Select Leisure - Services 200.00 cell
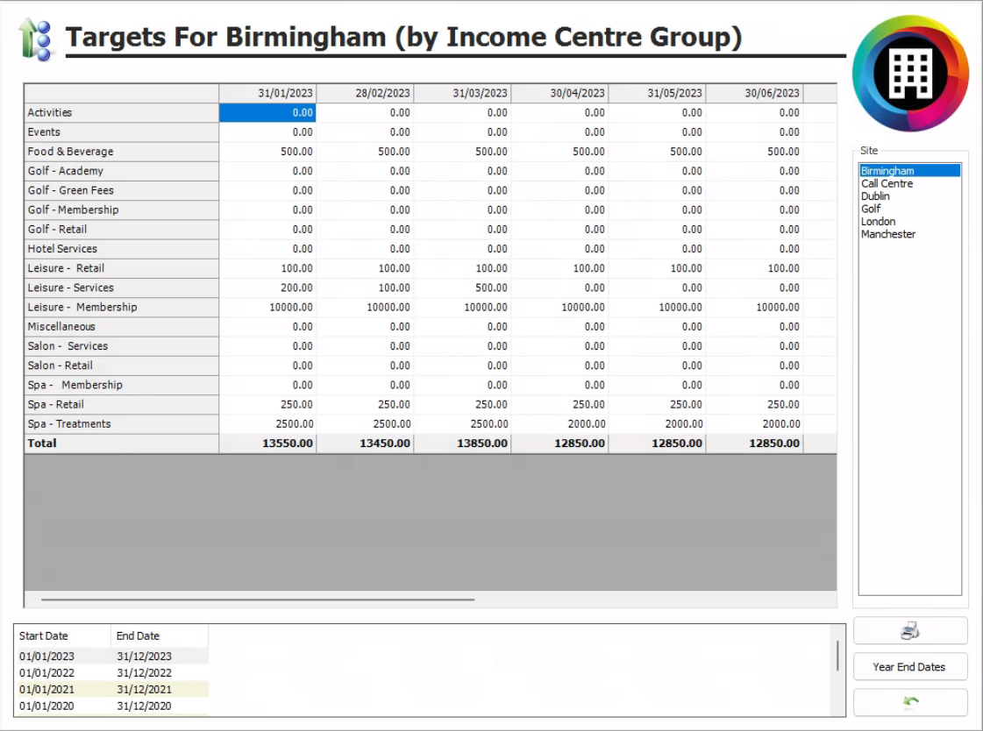983x731 pixels. [x=267, y=287]
